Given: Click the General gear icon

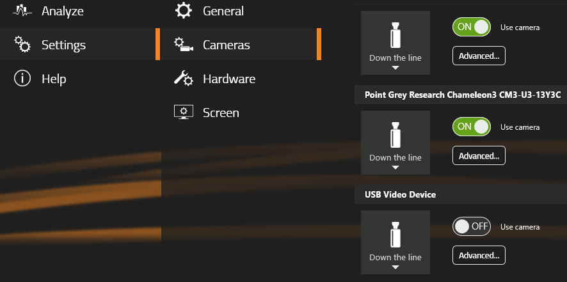Looking at the screenshot, I should [184, 10].
